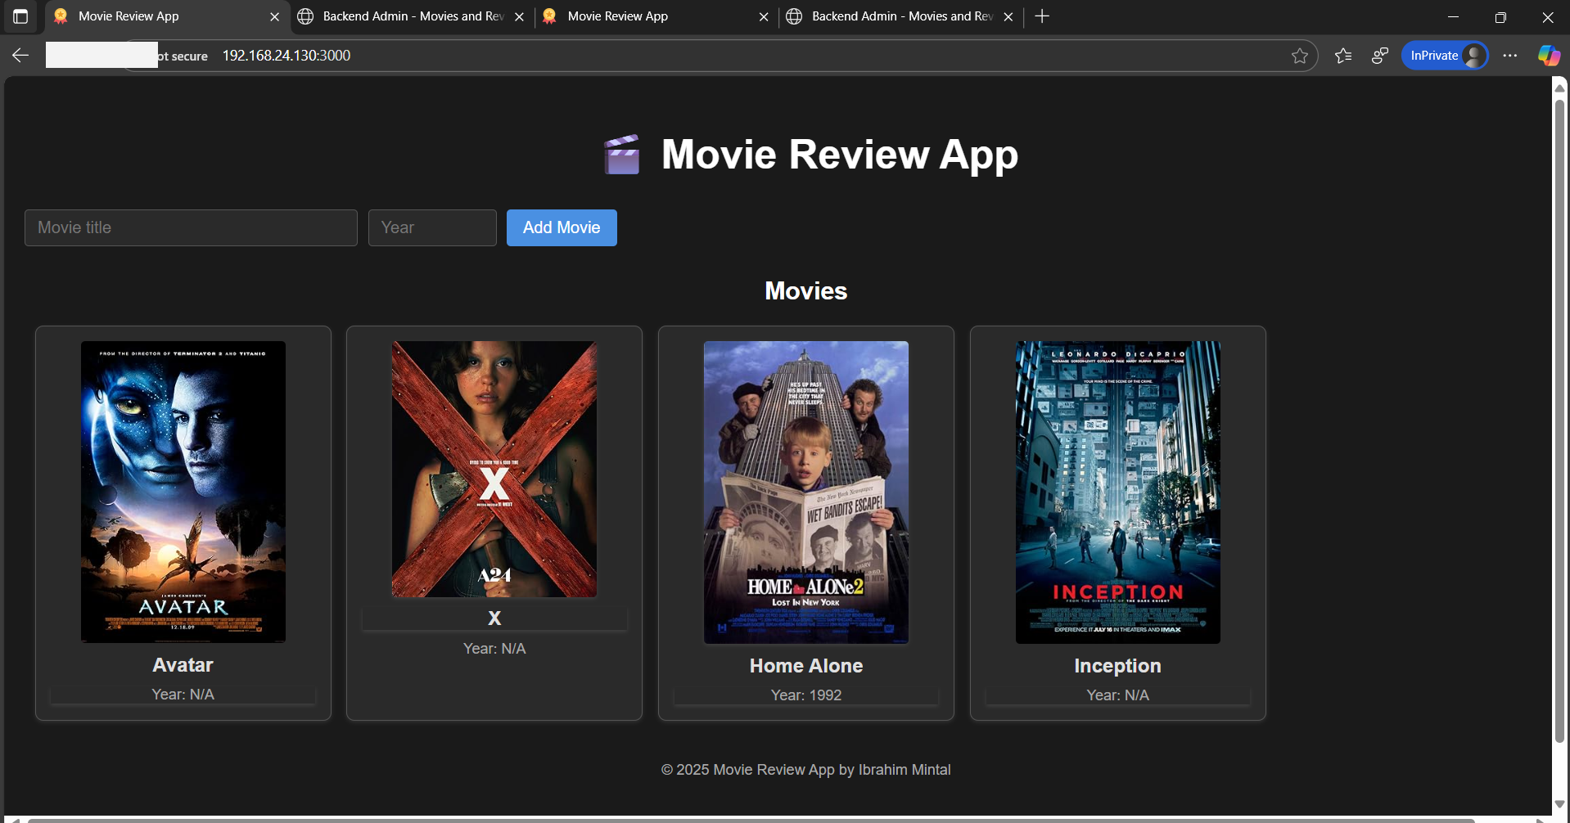The width and height of the screenshot is (1570, 823).
Task: Select the Avatar movie poster
Action: click(x=183, y=492)
